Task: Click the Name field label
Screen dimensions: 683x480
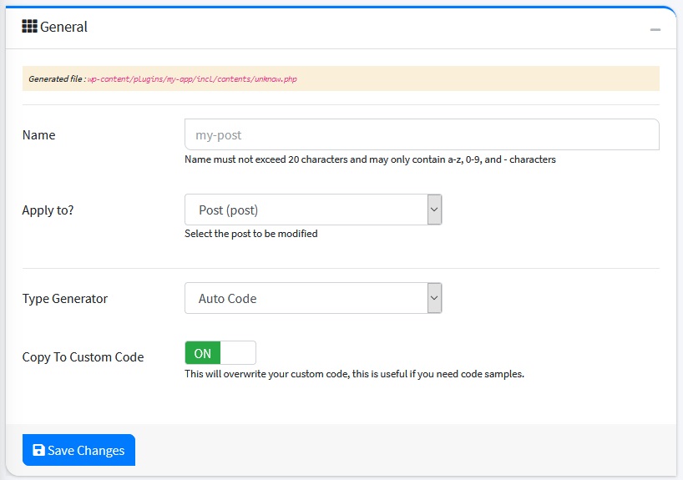Action: (x=38, y=135)
